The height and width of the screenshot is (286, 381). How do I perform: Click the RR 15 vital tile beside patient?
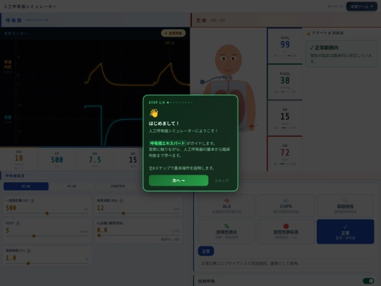[285, 118]
